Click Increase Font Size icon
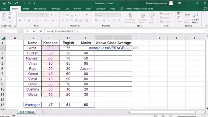 52,15
